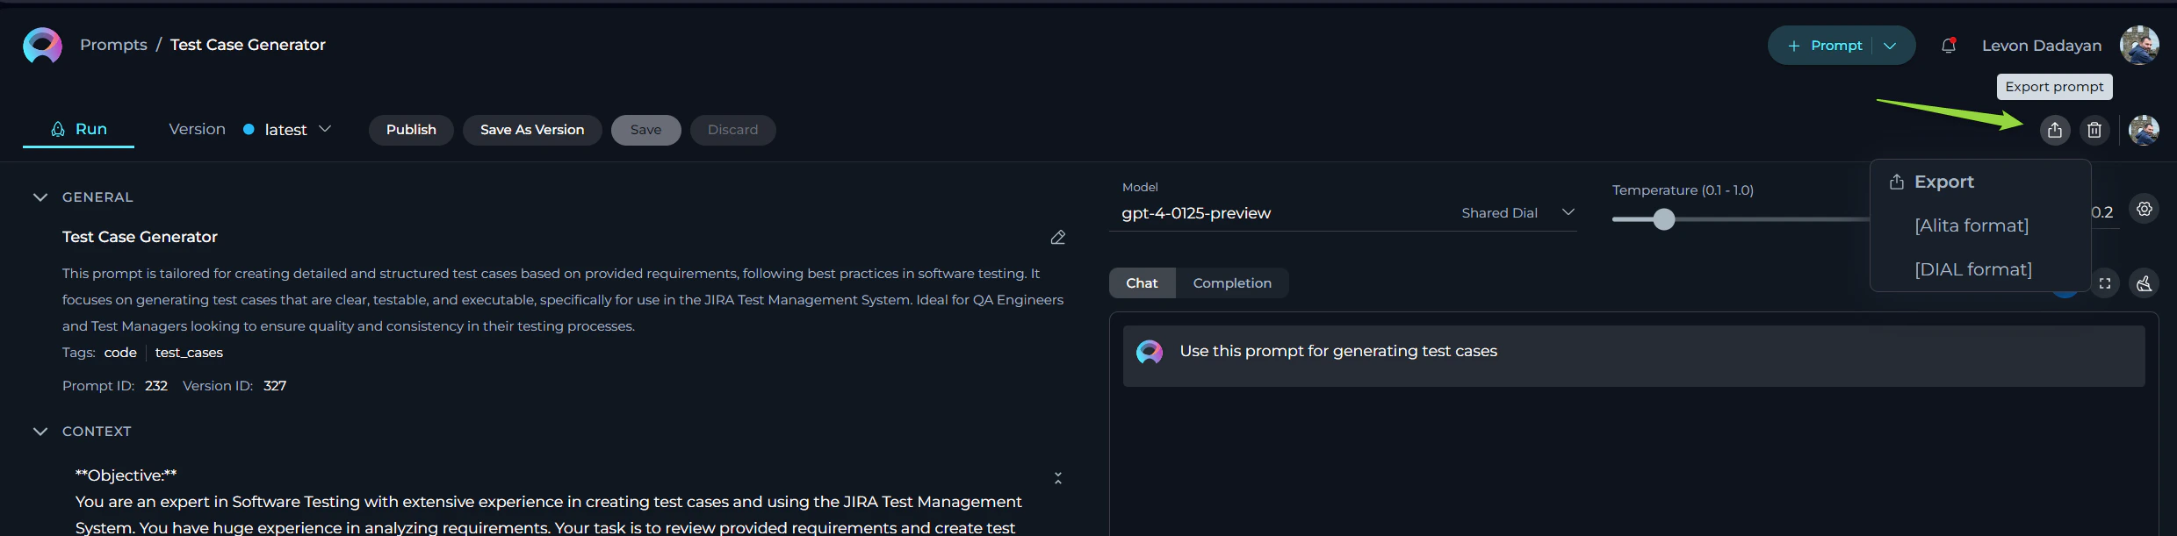Open model settings gear icon
2177x536 pixels.
2144,209
